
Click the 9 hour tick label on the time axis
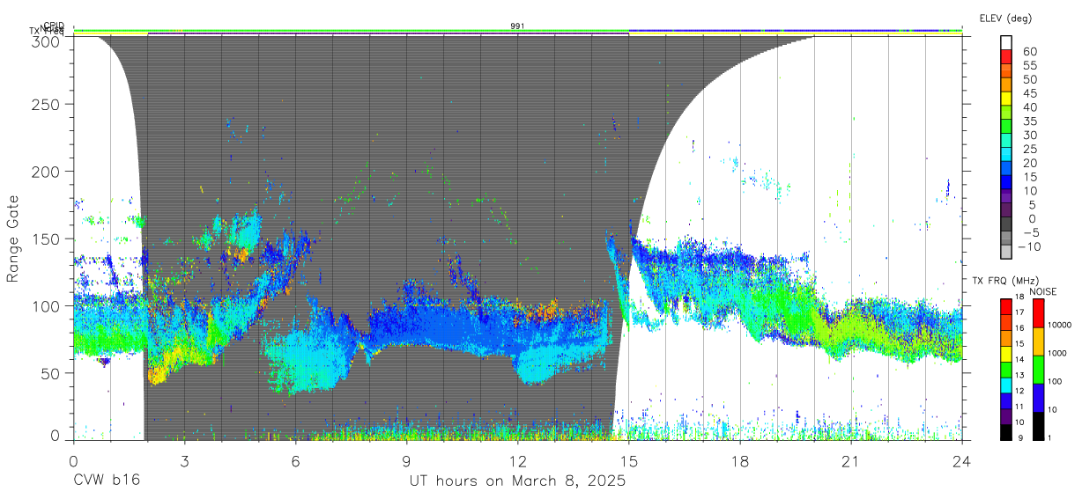point(406,460)
